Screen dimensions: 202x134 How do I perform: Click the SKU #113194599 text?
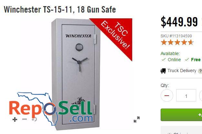[x=176, y=36]
